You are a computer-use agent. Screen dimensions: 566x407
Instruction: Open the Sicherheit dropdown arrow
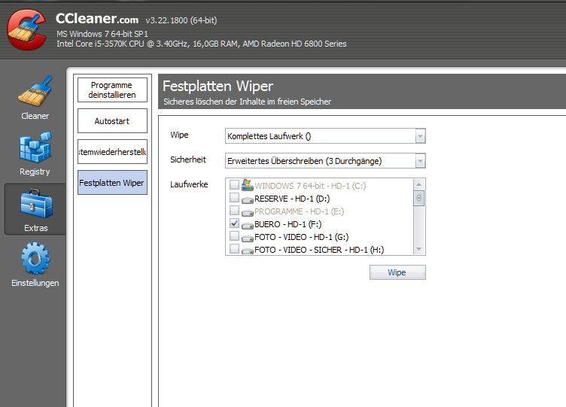tap(420, 161)
